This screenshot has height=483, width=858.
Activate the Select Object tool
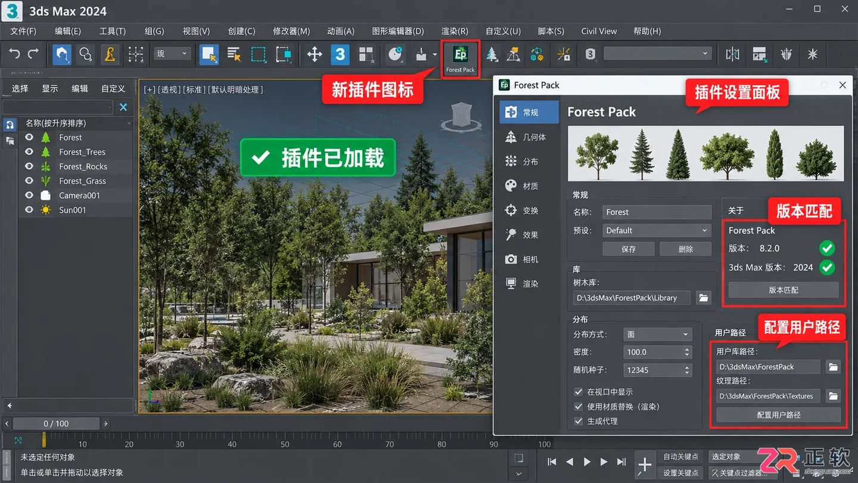click(x=209, y=54)
